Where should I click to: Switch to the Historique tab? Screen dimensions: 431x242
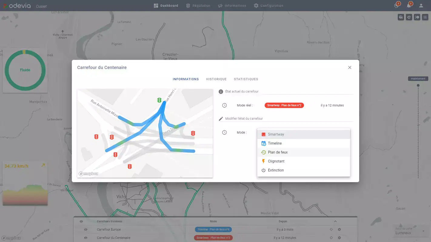(x=216, y=79)
